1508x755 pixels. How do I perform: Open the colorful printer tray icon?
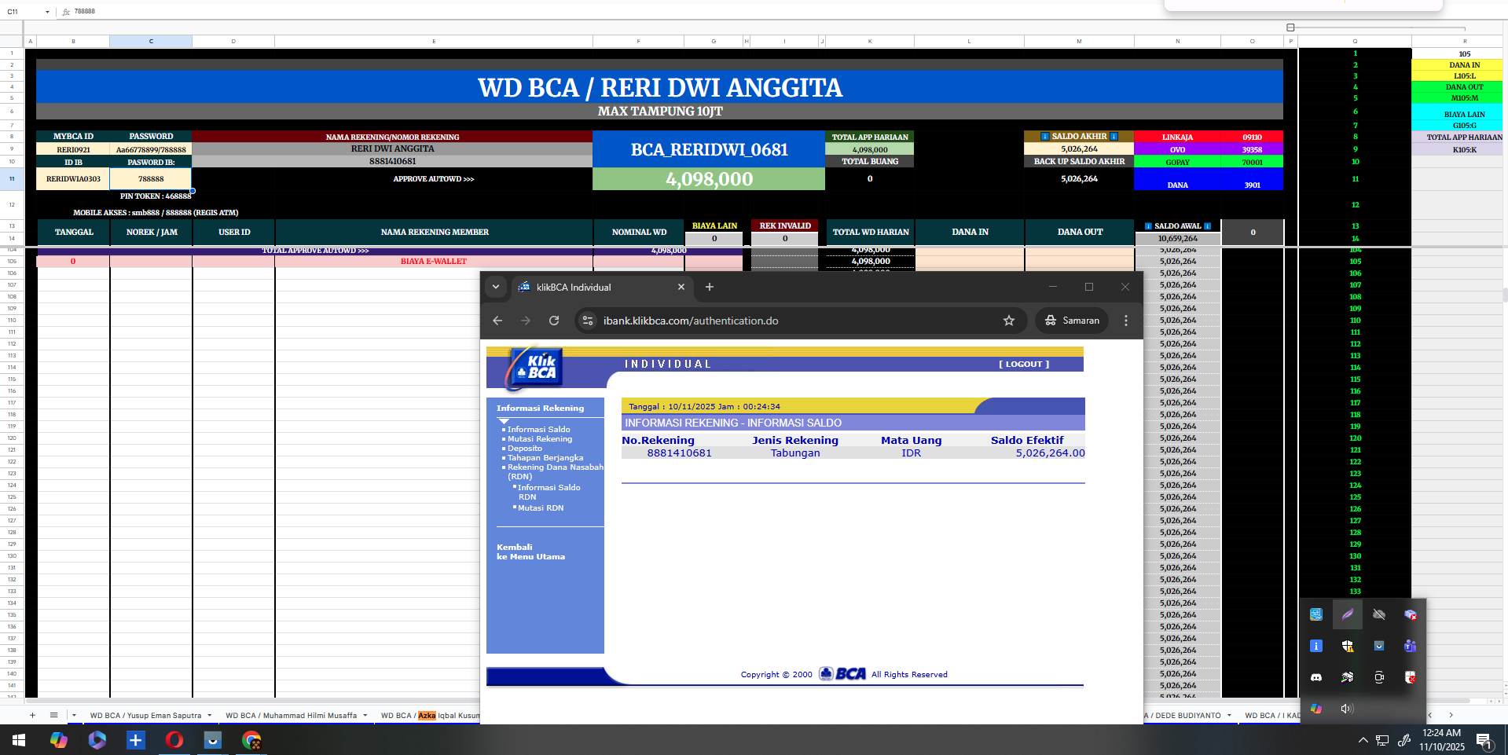1348,677
